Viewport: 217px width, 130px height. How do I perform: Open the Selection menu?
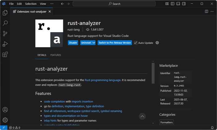tap(31, 4)
